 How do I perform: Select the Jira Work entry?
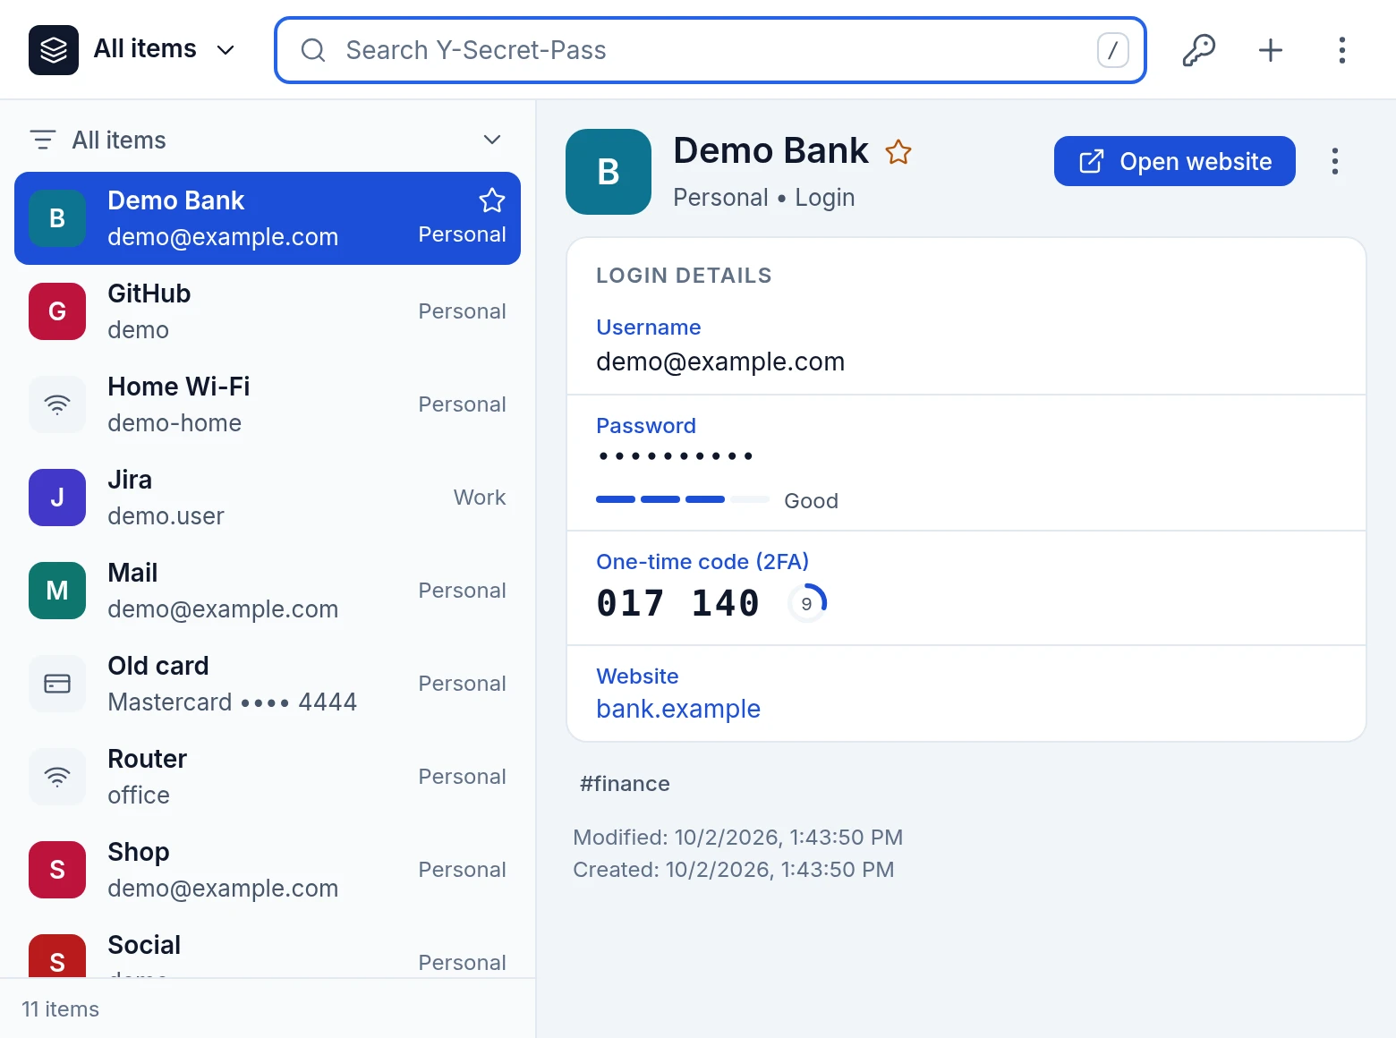coord(268,498)
